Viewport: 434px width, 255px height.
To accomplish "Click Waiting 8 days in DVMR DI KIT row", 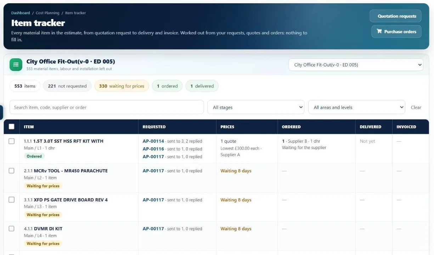I will point(236,229).
